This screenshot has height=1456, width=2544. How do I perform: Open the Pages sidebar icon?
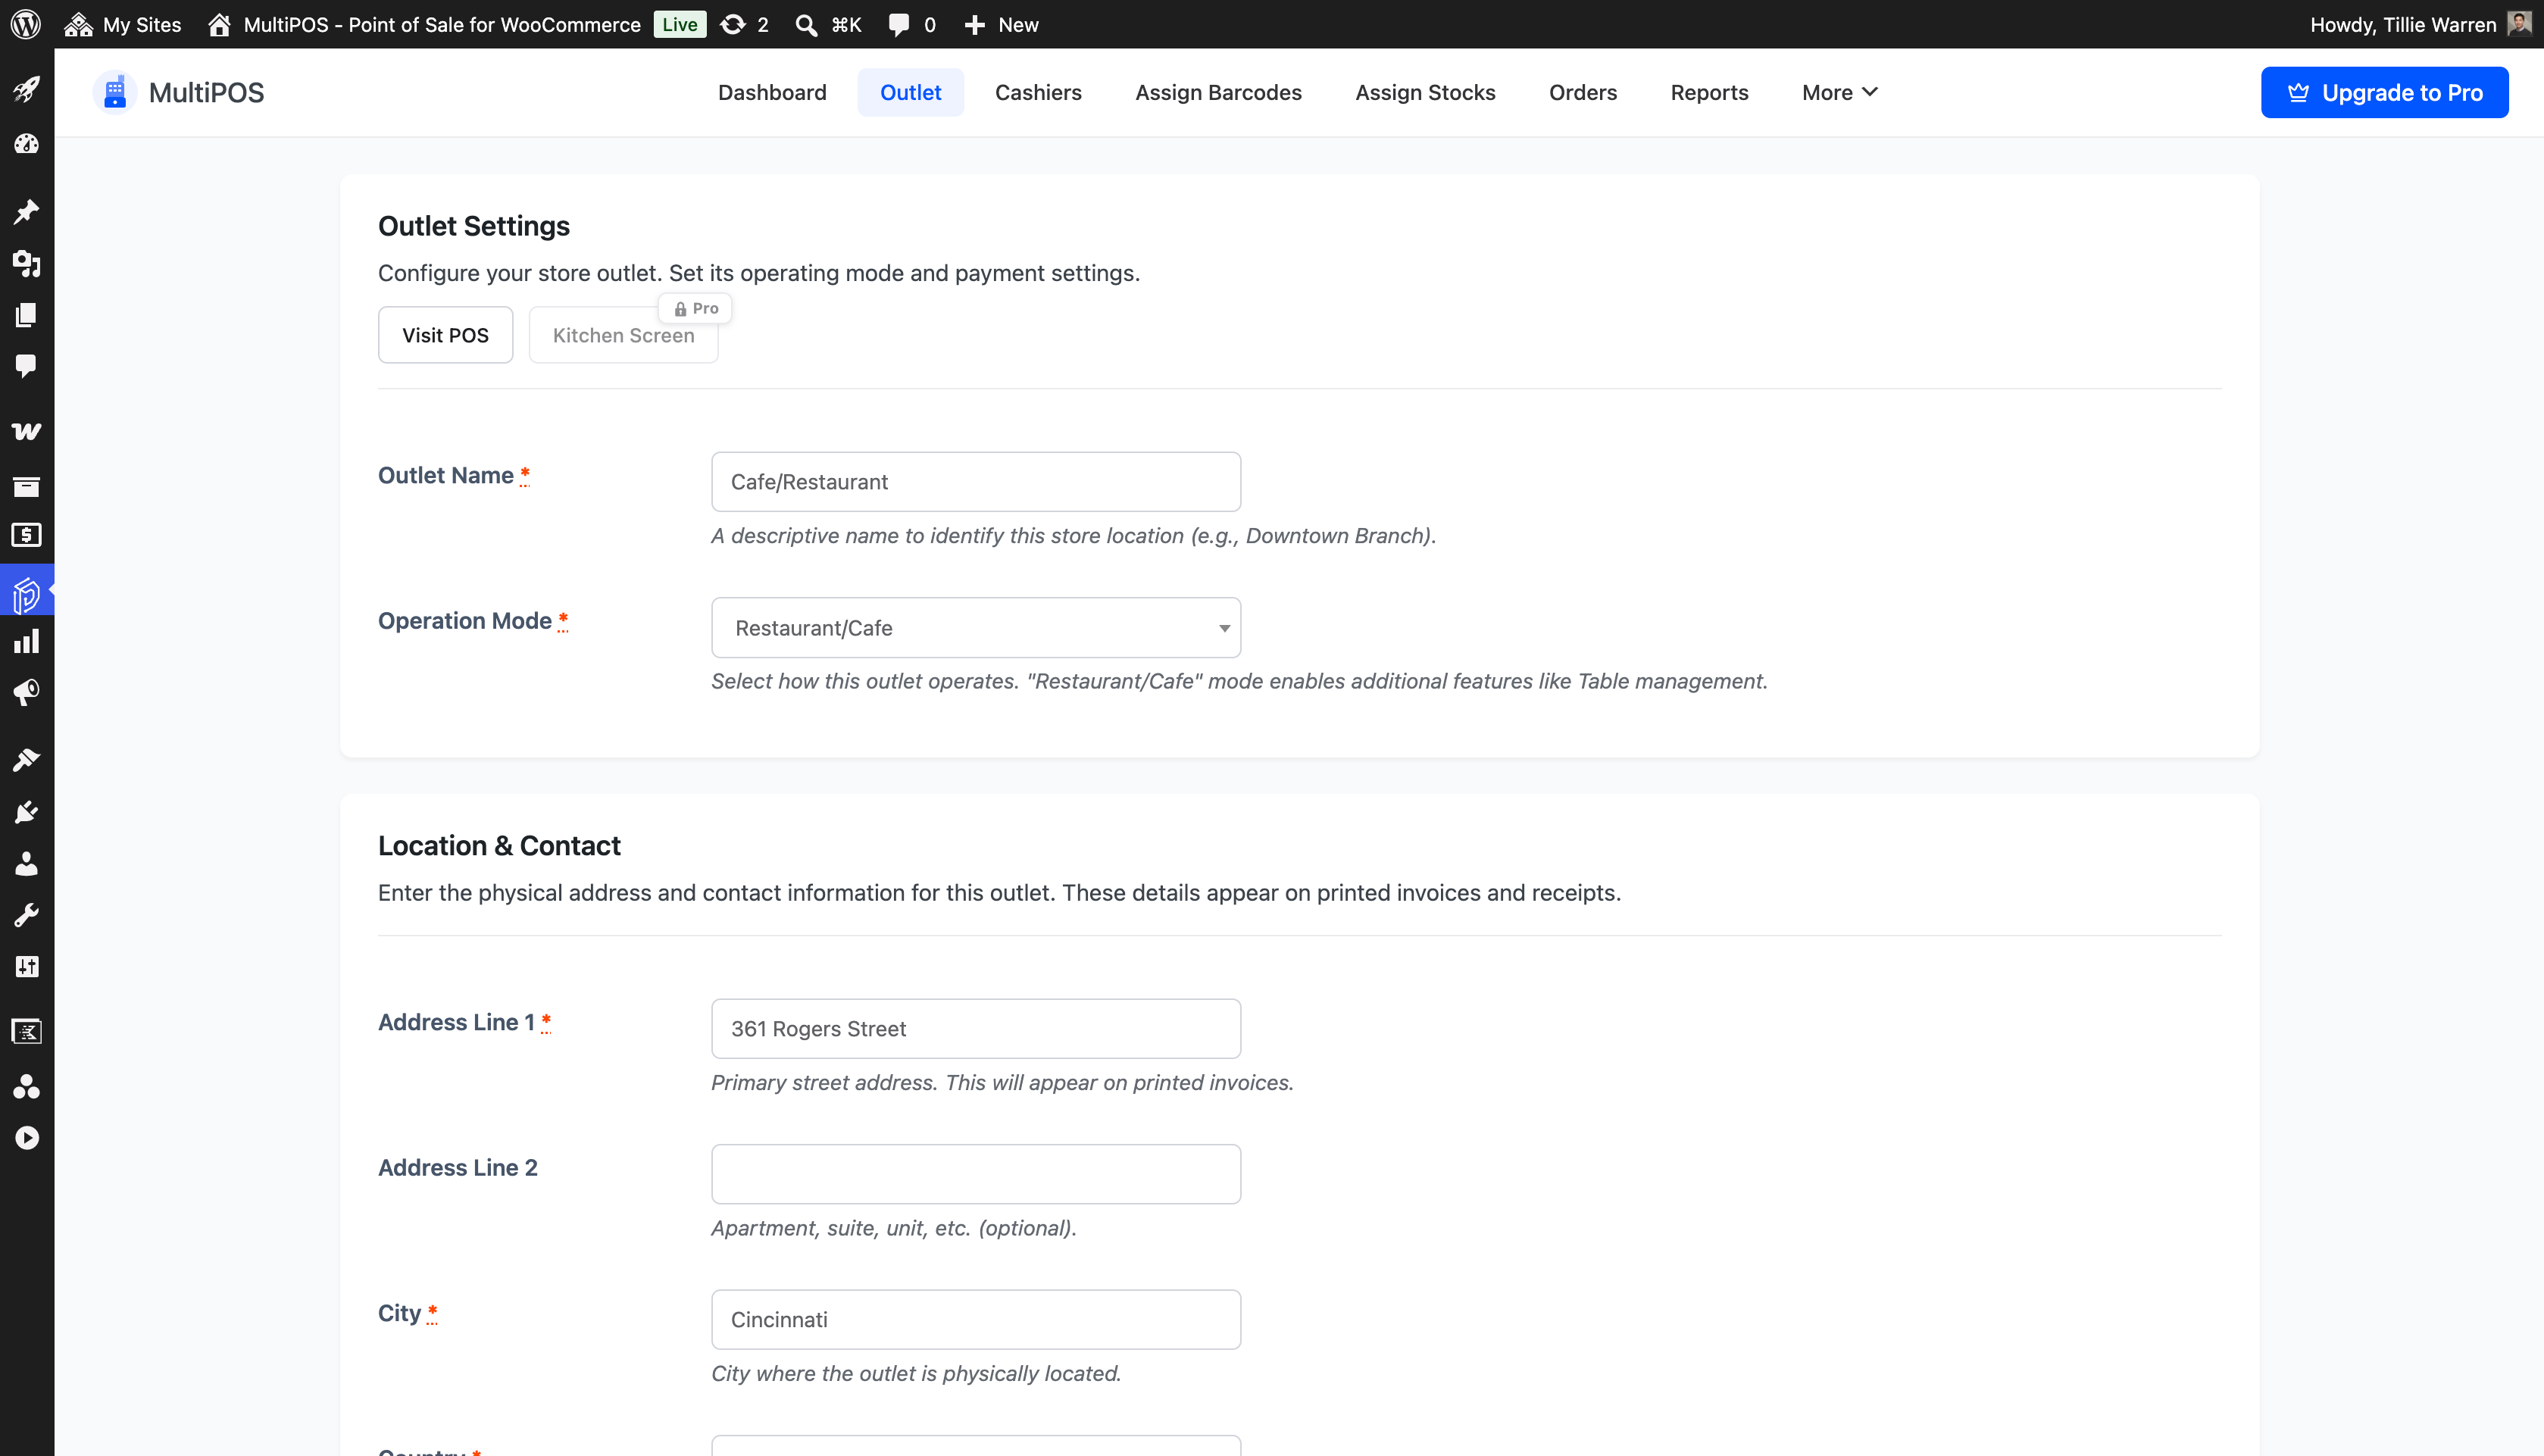click(x=26, y=315)
